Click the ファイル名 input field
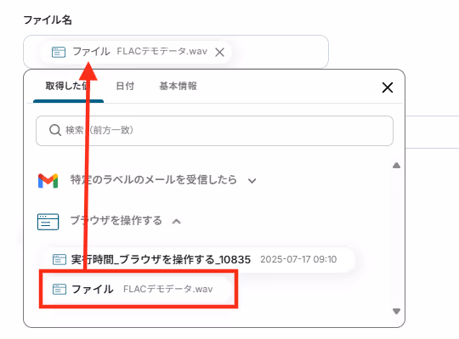Viewport: 459px width, 339px height. [176, 52]
